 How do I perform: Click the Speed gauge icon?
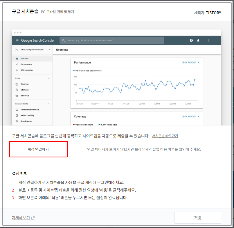[x=17, y=109]
